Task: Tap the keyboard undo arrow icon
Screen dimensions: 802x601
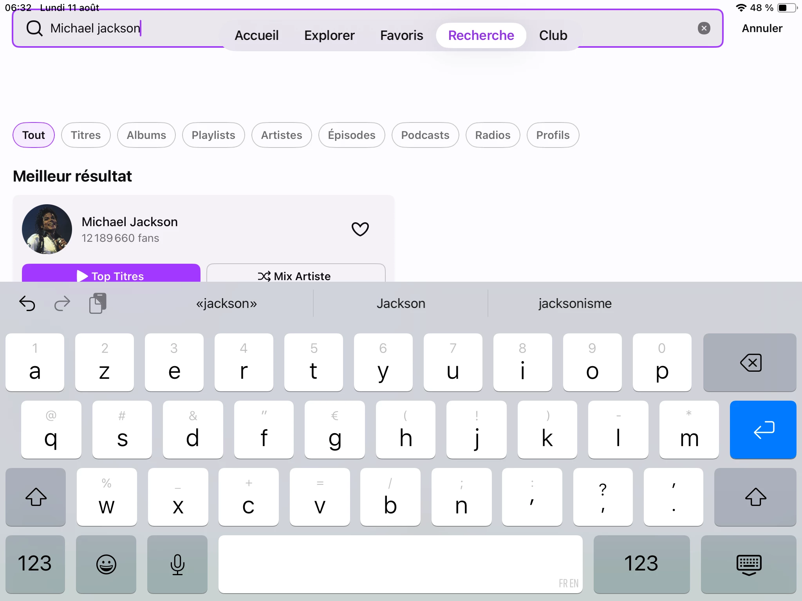Action: pos(27,303)
